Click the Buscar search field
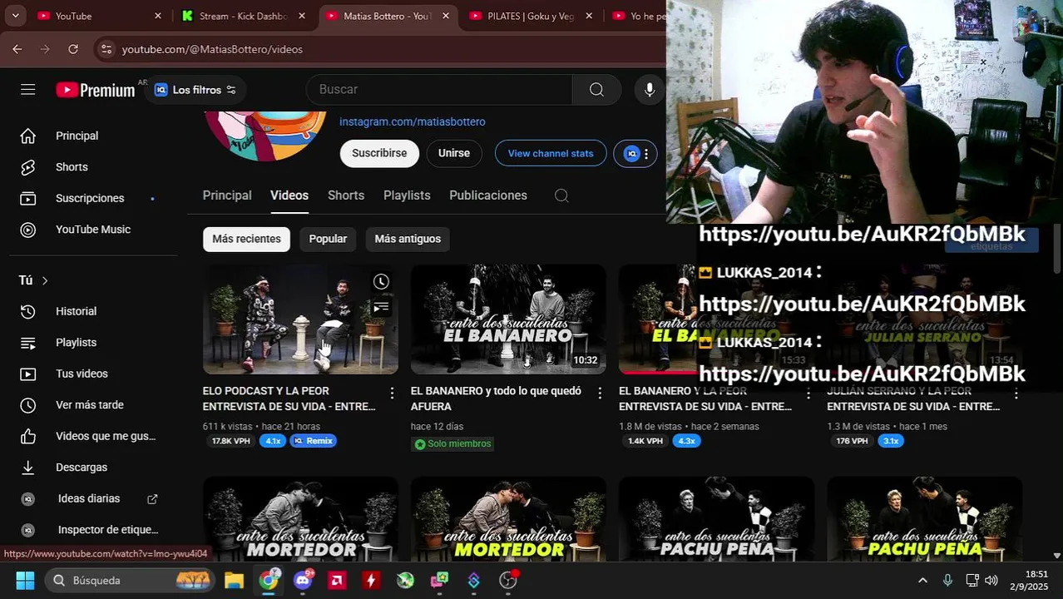 coord(439,89)
